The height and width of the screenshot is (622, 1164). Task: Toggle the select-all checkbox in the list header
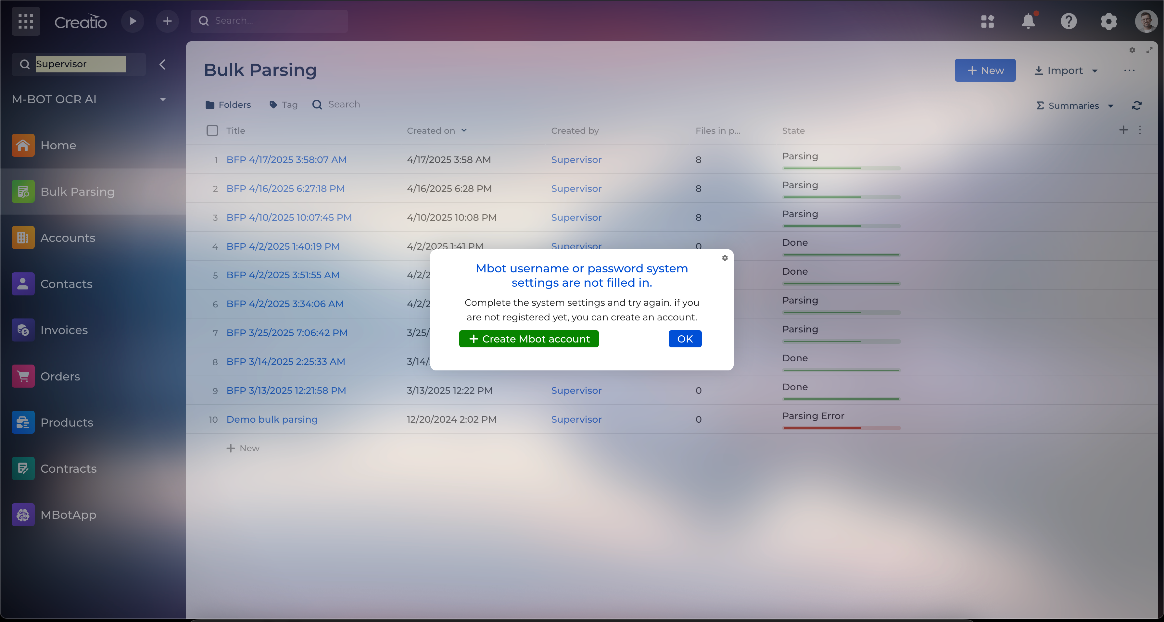[x=212, y=131]
